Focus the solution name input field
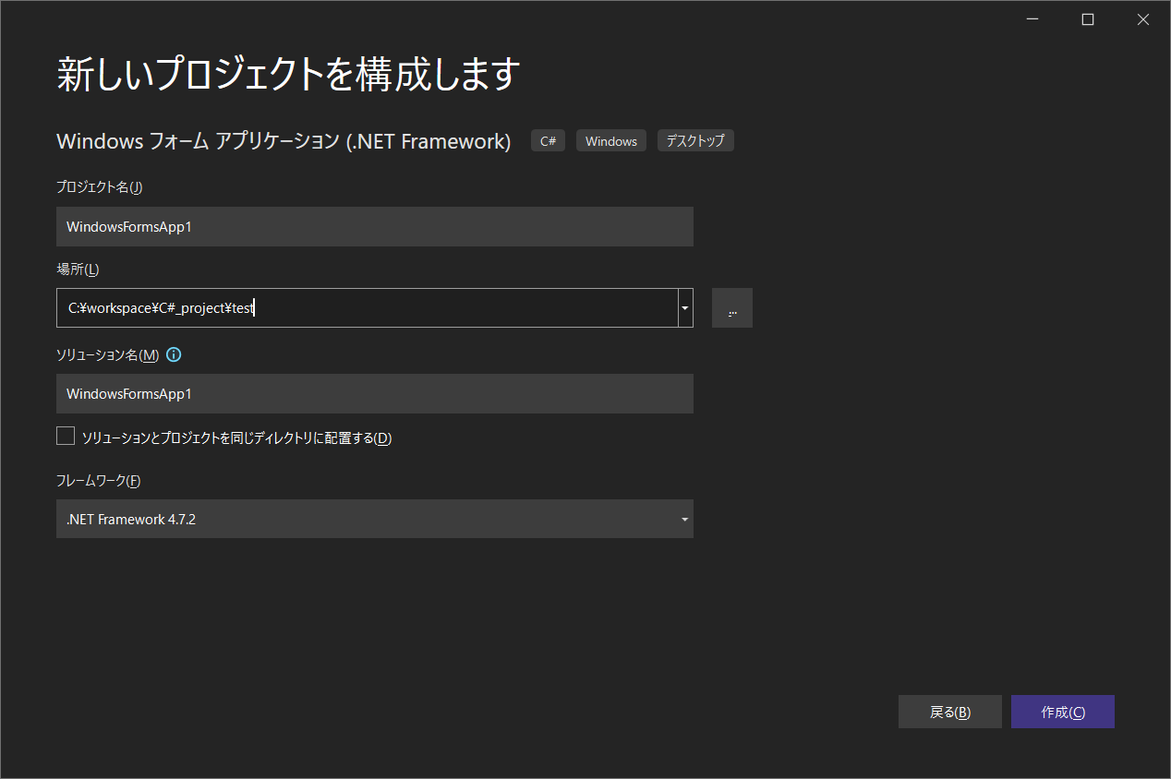Screen dimensions: 1171x779 click(x=375, y=393)
